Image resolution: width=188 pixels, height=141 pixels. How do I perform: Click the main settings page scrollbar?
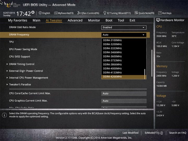(152, 63)
